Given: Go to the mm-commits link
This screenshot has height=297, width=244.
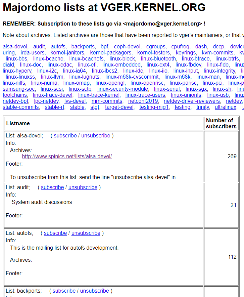Looking at the screenshot, I should point(107,101).
